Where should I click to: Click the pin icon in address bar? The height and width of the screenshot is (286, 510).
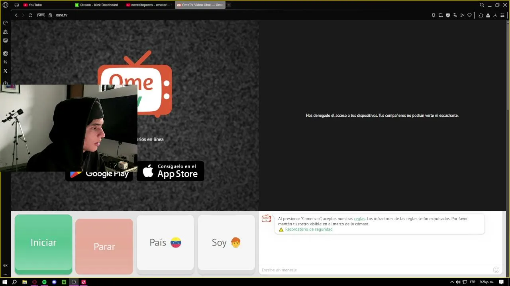coord(433,15)
